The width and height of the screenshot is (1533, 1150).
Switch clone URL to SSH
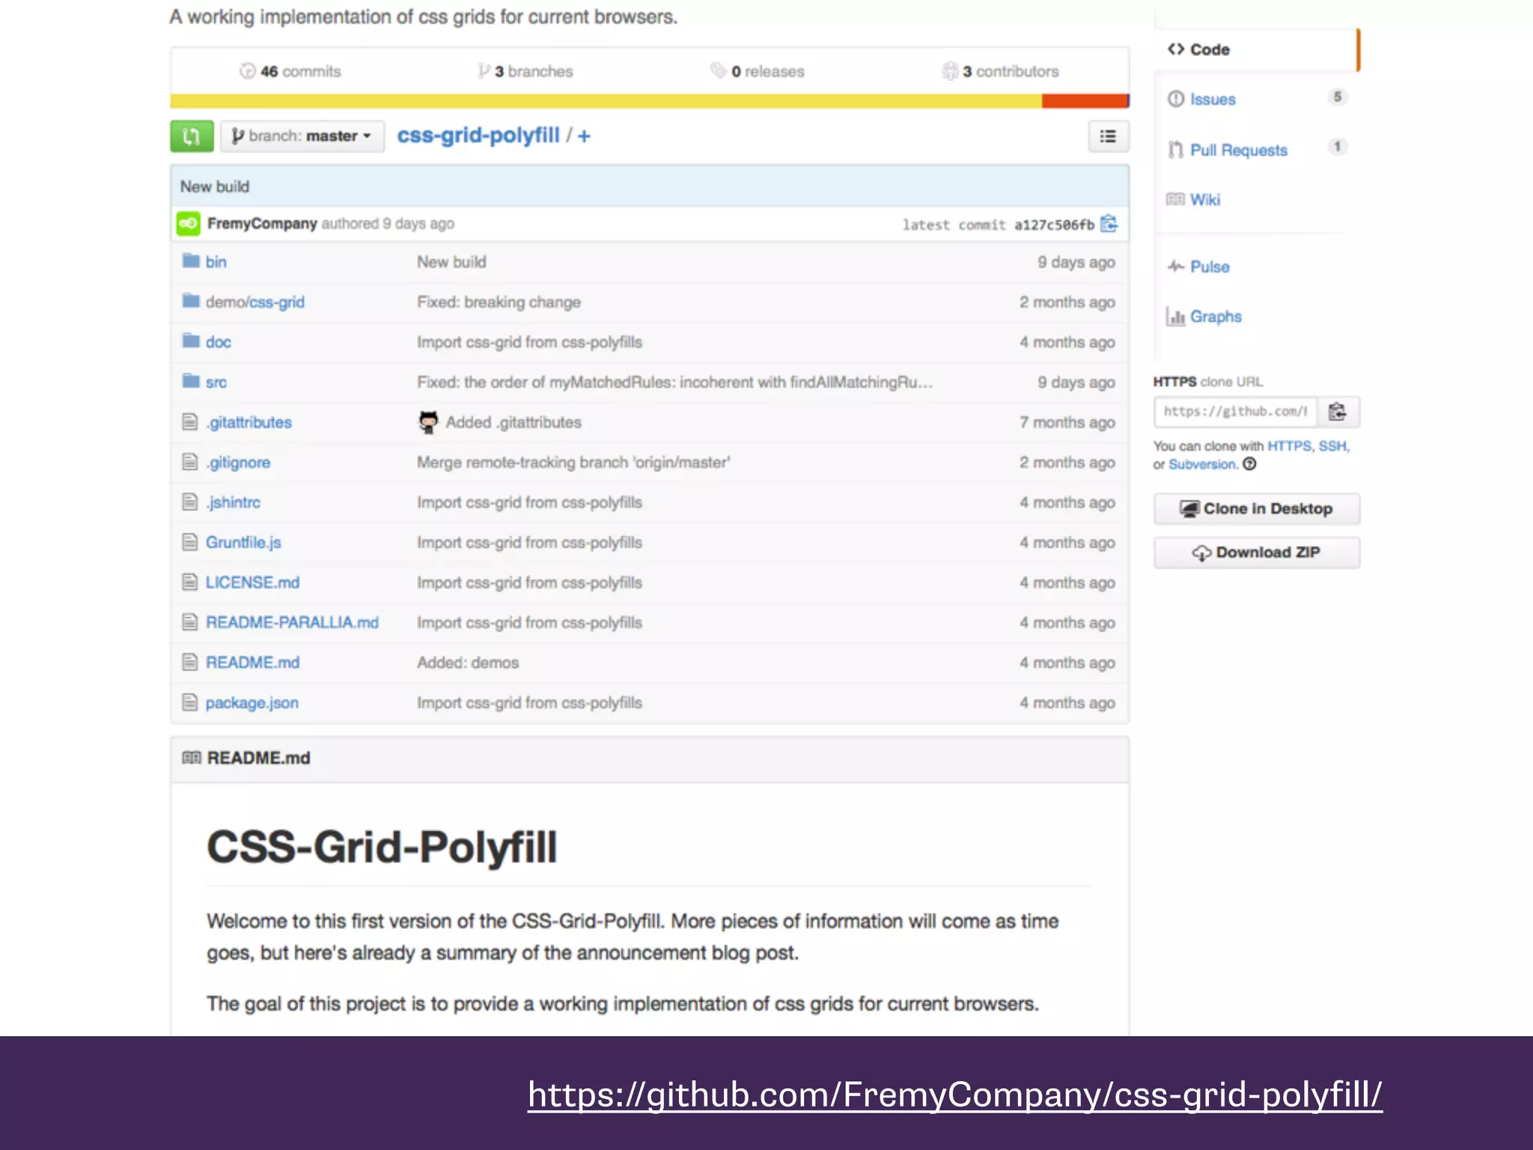[1332, 446]
